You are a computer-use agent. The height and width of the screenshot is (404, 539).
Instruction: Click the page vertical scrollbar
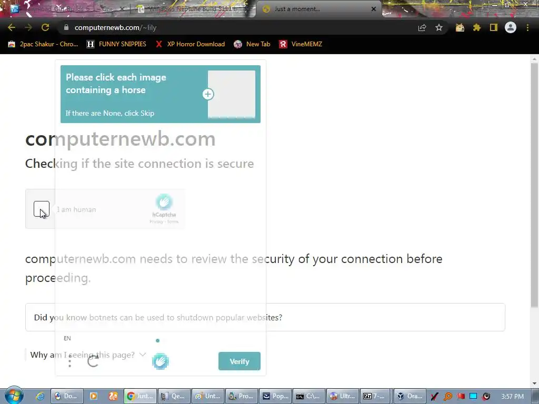tap(534, 185)
